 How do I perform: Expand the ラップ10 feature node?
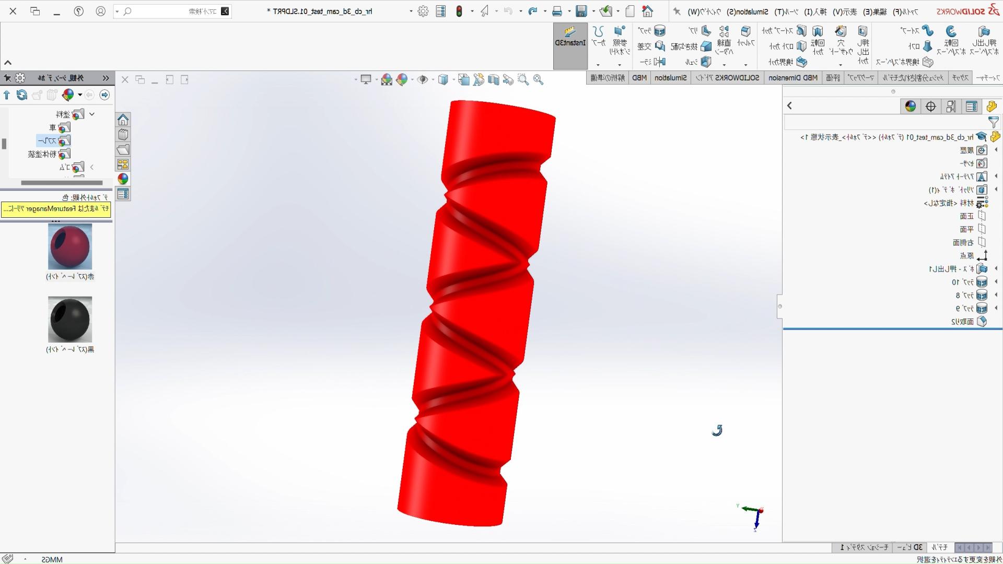tap(996, 282)
